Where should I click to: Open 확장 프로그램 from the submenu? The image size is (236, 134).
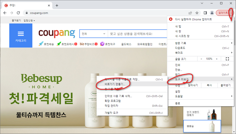(x=132, y=101)
